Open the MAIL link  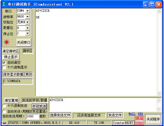[x=132, y=114]
